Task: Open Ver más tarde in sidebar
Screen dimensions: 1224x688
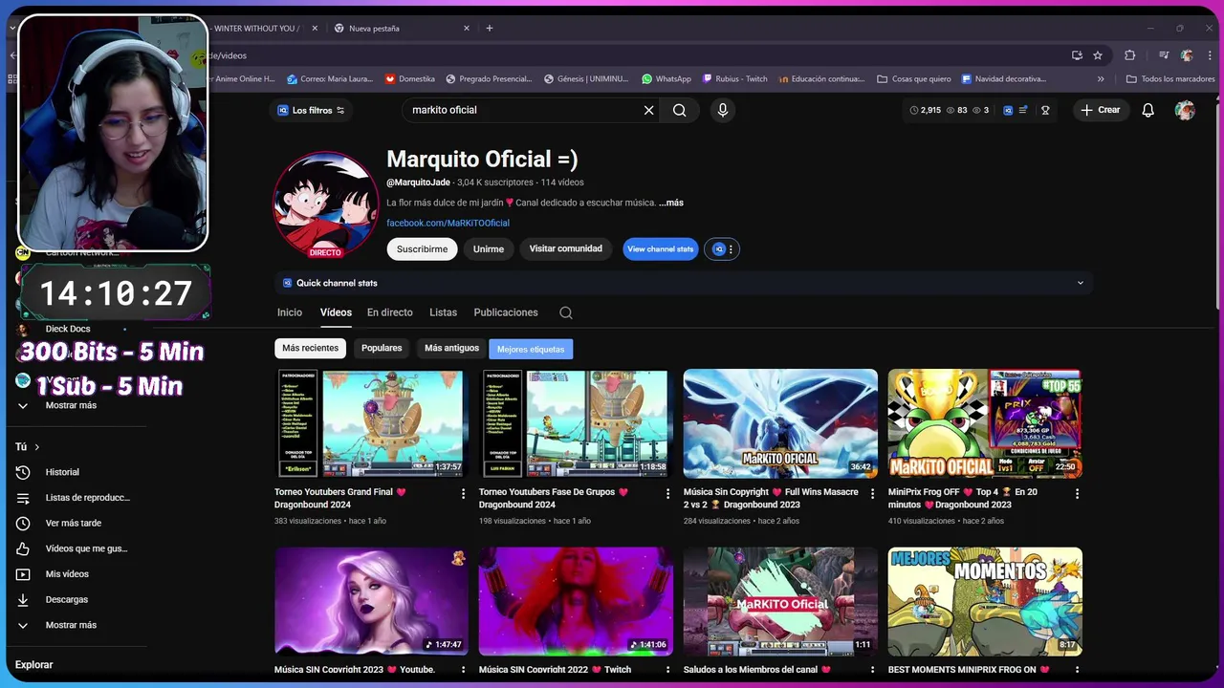Action: tap(75, 523)
